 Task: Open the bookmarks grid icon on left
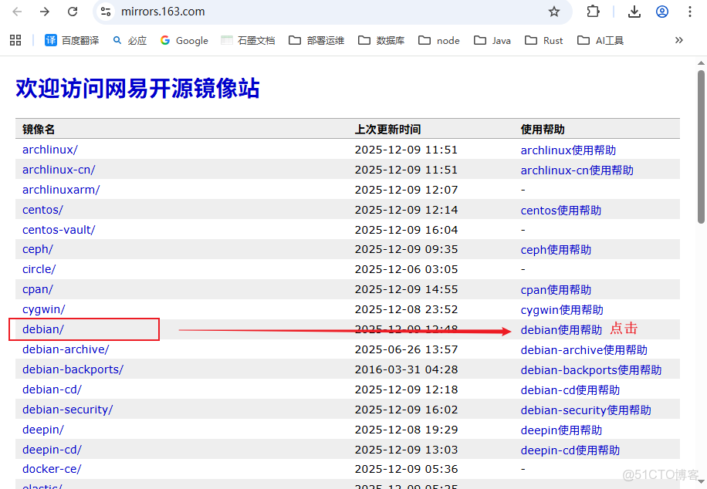(x=15, y=40)
